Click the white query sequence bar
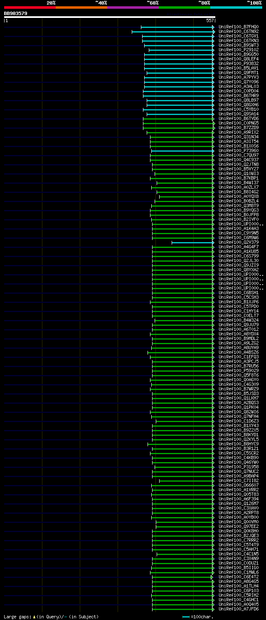 (x=109, y=17)
